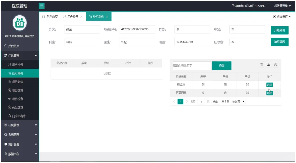
Task: Click the 医生 input field
Action: 137,42
